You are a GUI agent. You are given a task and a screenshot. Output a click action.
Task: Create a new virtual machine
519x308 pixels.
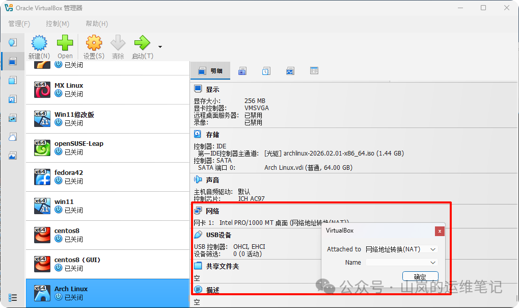tap(39, 46)
